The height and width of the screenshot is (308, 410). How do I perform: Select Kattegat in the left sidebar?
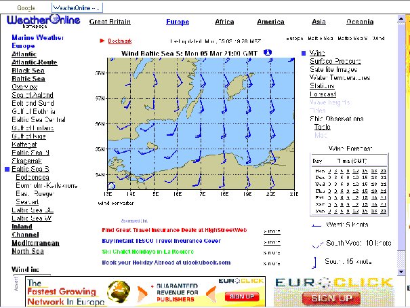(x=24, y=144)
